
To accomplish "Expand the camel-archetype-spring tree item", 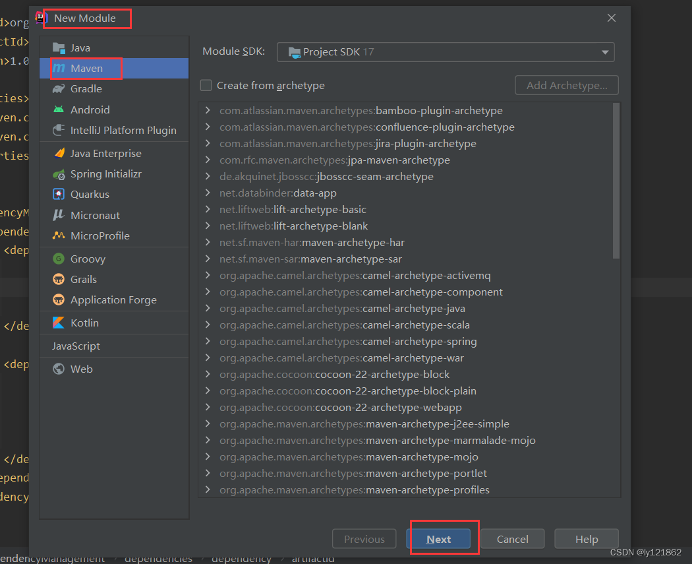I will point(208,341).
